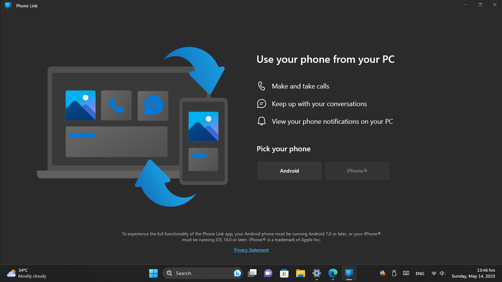Click the Phone Link taskbar icon
This screenshot has height=282, width=502.
[x=349, y=273]
